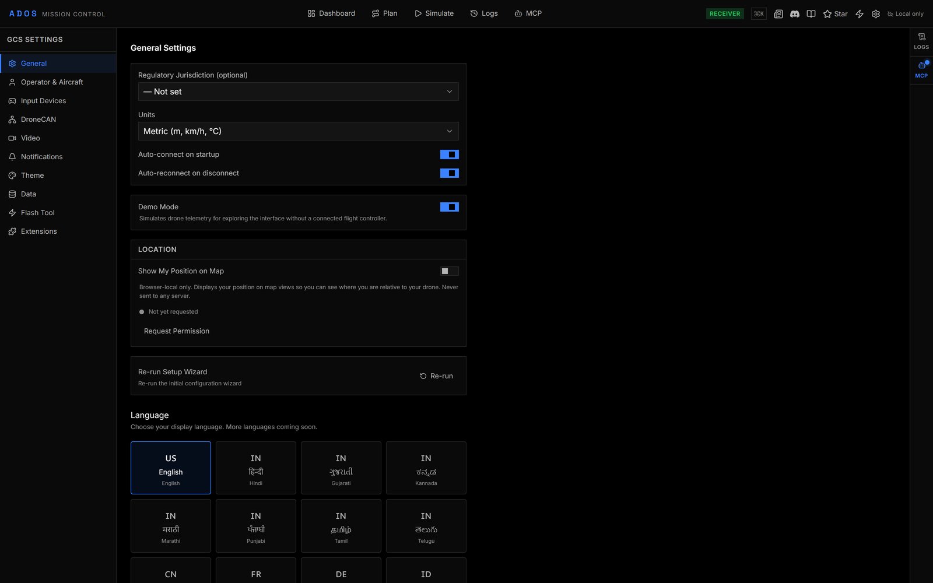Screen dimensions: 933x583
Task: Click the Re-run setup wizard button
Action: coord(436,376)
